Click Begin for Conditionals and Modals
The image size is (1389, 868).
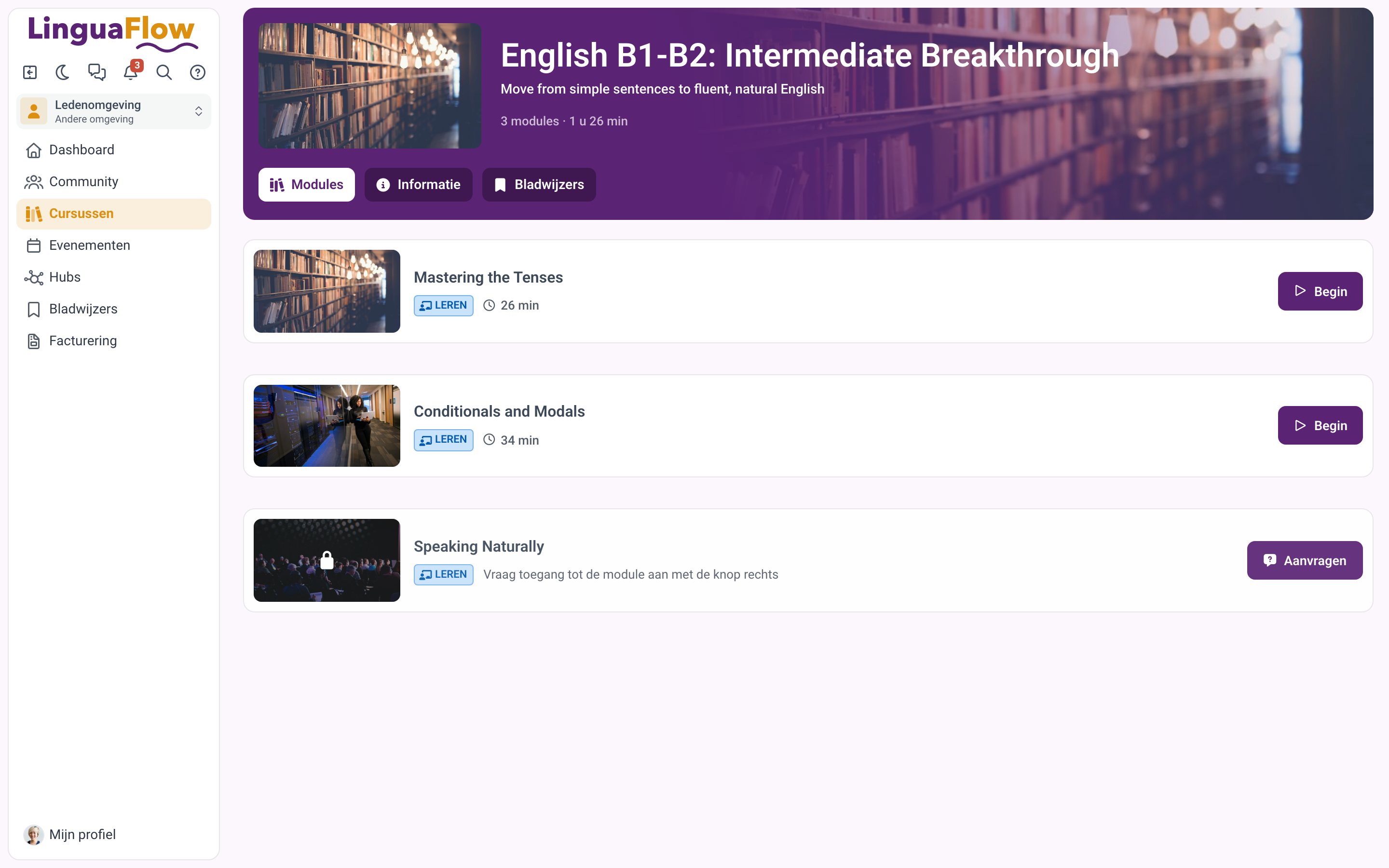pos(1320,425)
